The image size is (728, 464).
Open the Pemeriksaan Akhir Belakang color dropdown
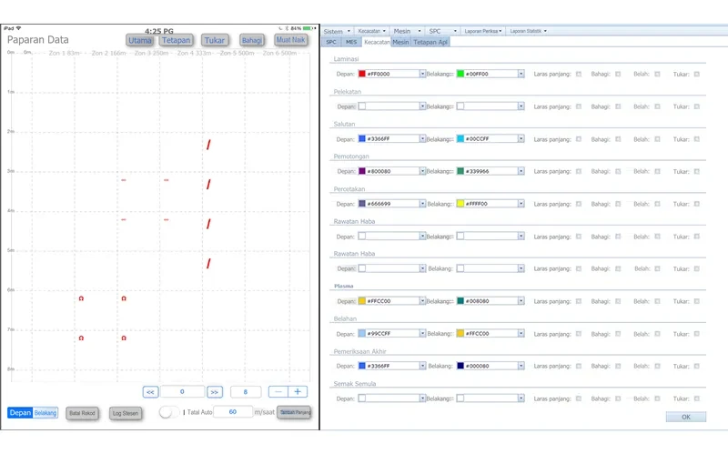(521, 366)
